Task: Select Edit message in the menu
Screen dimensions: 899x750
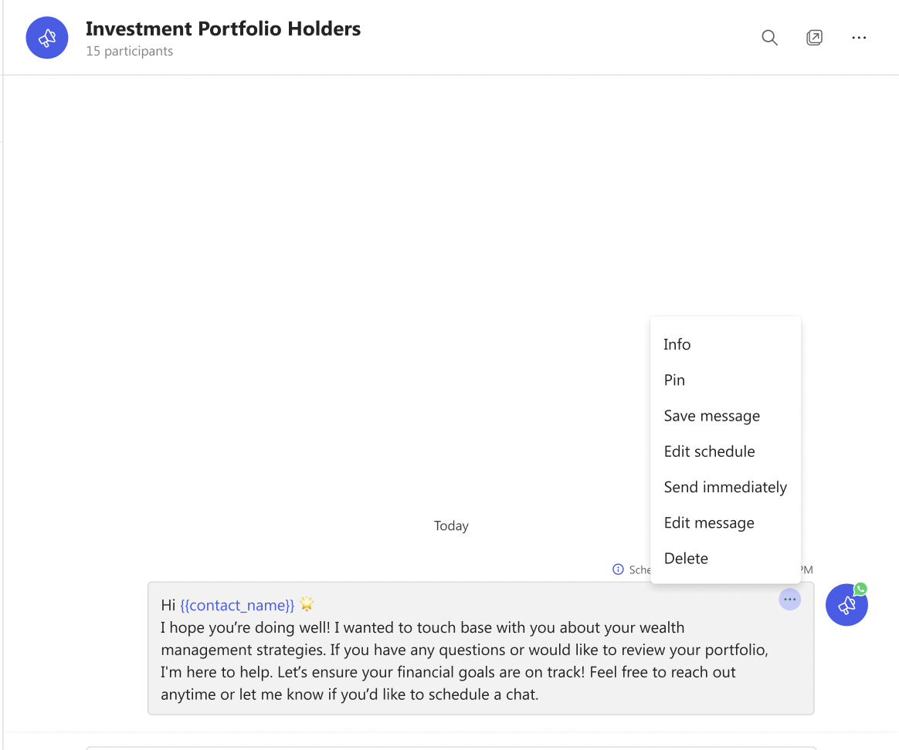Action: coord(709,522)
